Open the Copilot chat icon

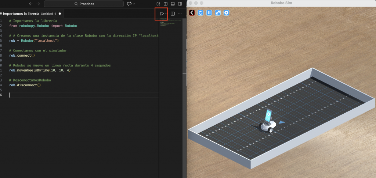(x=129, y=4)
